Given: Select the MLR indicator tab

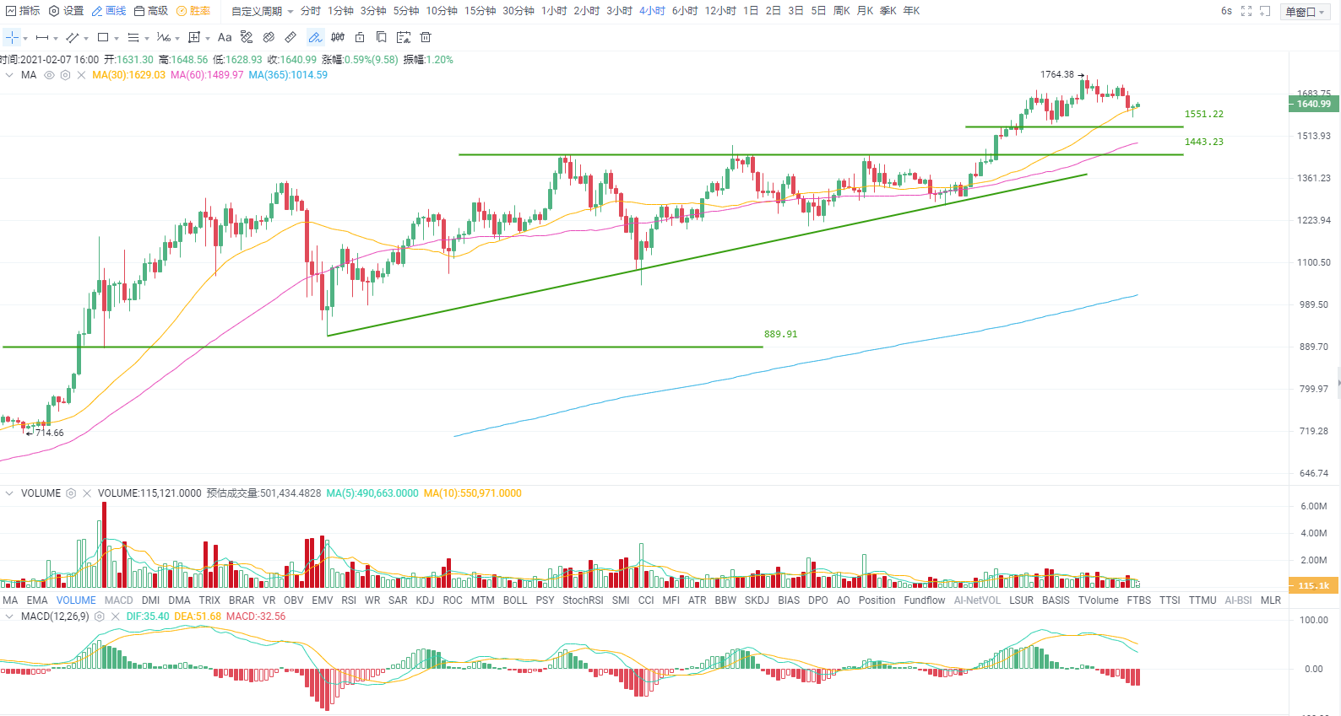Looking at the screenshot, I should pos(1270,600).
